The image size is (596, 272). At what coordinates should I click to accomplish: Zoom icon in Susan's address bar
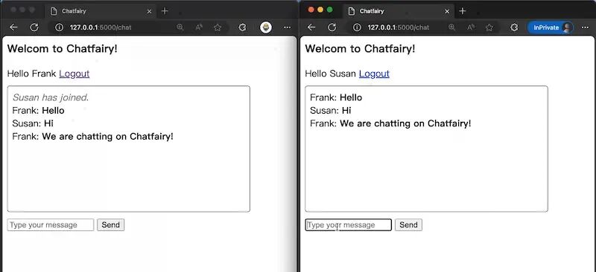[451, 27]
